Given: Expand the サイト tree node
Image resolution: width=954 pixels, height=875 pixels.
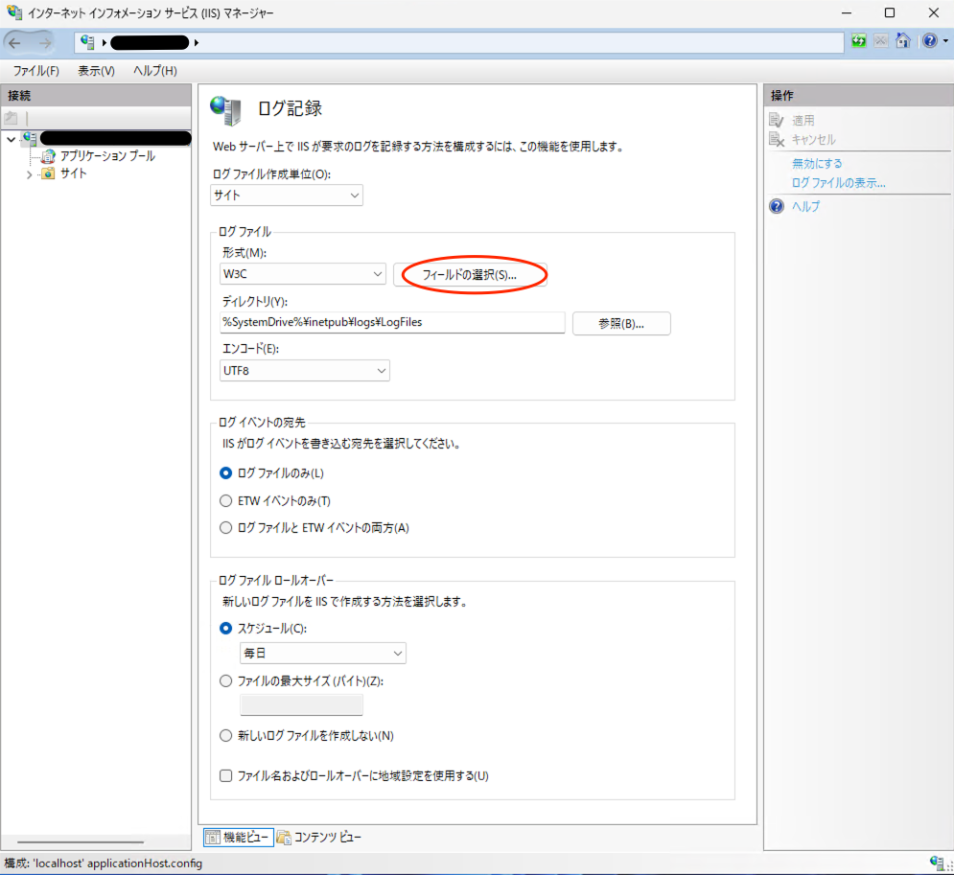Looking at the screenshot, I should (29, 174).
